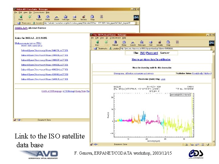The width and height of the screenshot is (219, 164).
Task: Click Security icon in the NASA ADS window
Action: coord(84,17)
